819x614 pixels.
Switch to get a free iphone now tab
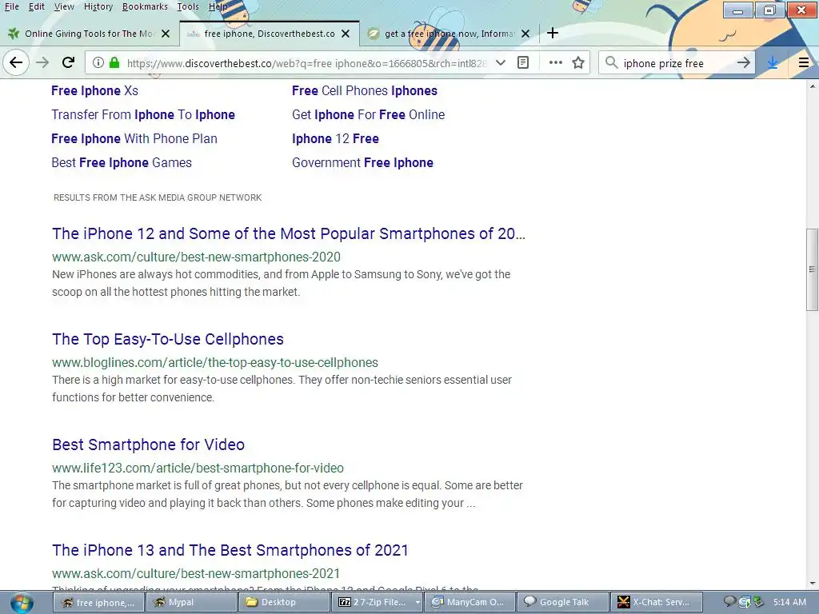pyautogui.click(x=449, y=34)
